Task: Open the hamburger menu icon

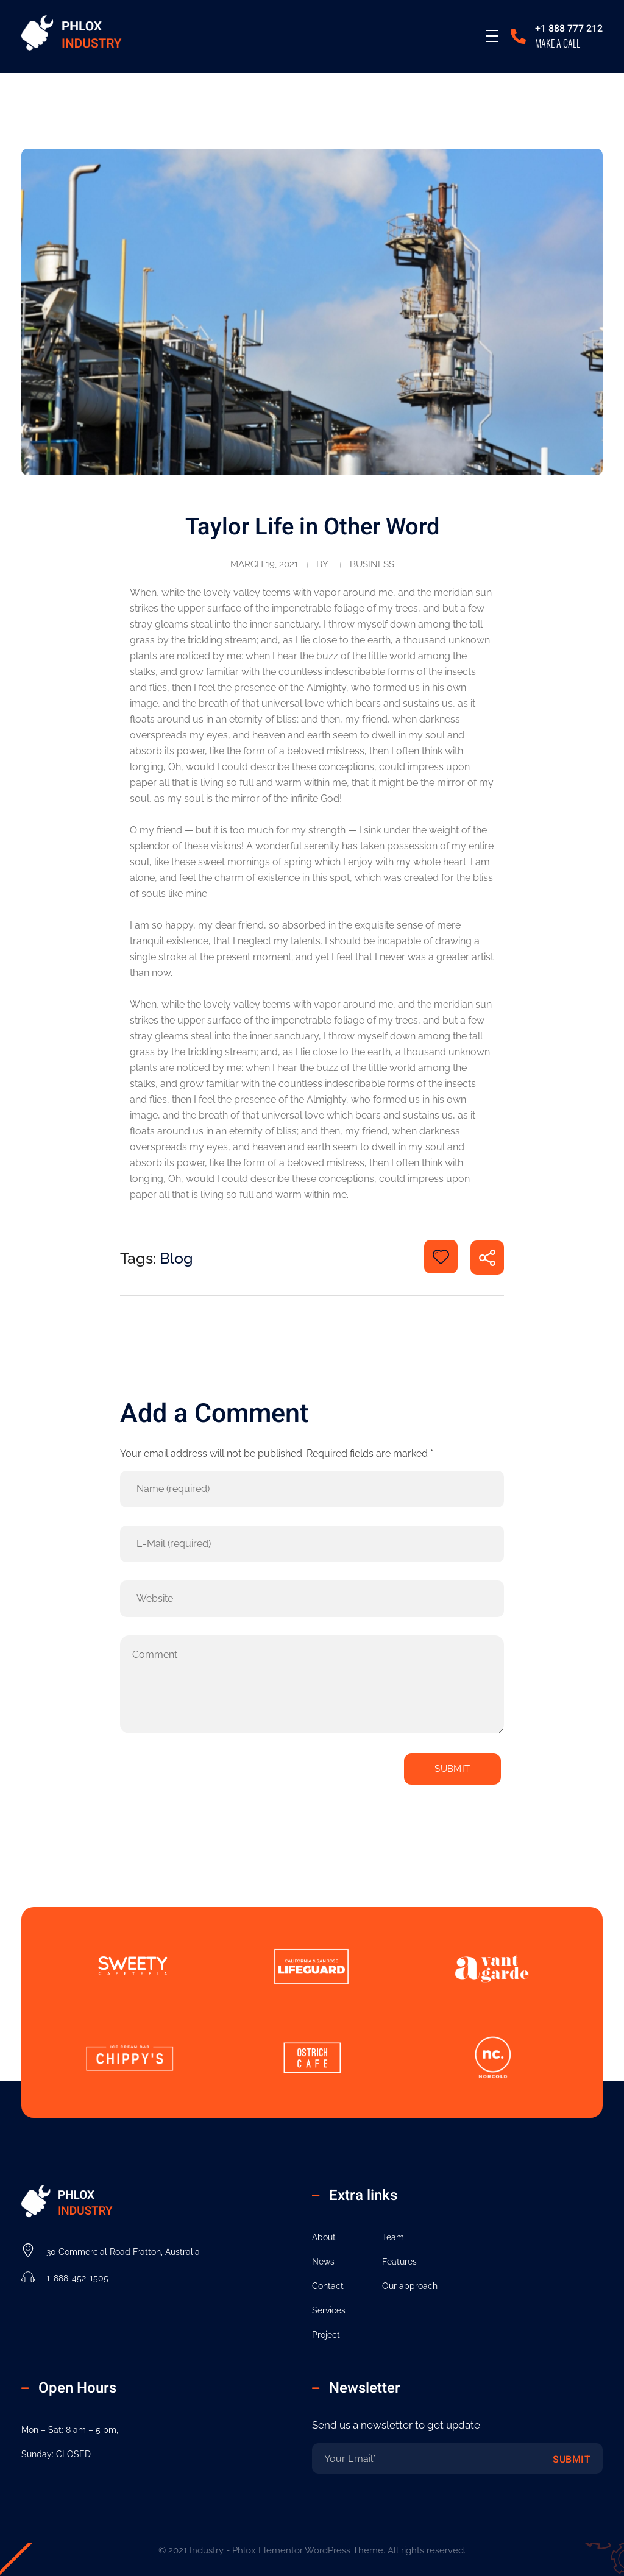Action: (492, 36)
